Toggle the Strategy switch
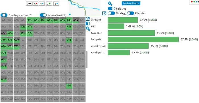The width and height of the screenshot is (199, 103). tap(111, 13)
